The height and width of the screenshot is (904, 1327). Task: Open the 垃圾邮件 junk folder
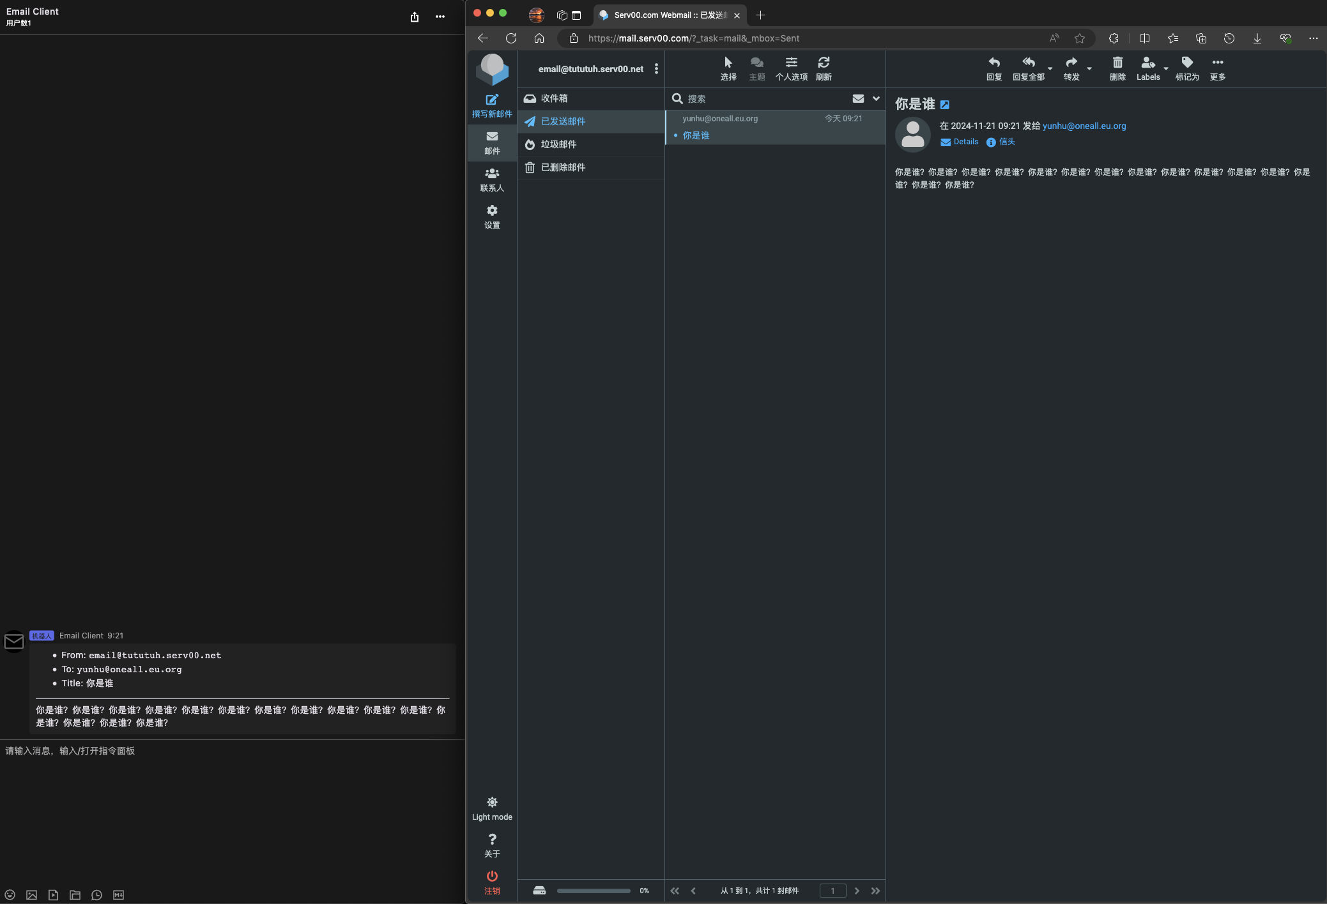point(591,144)
